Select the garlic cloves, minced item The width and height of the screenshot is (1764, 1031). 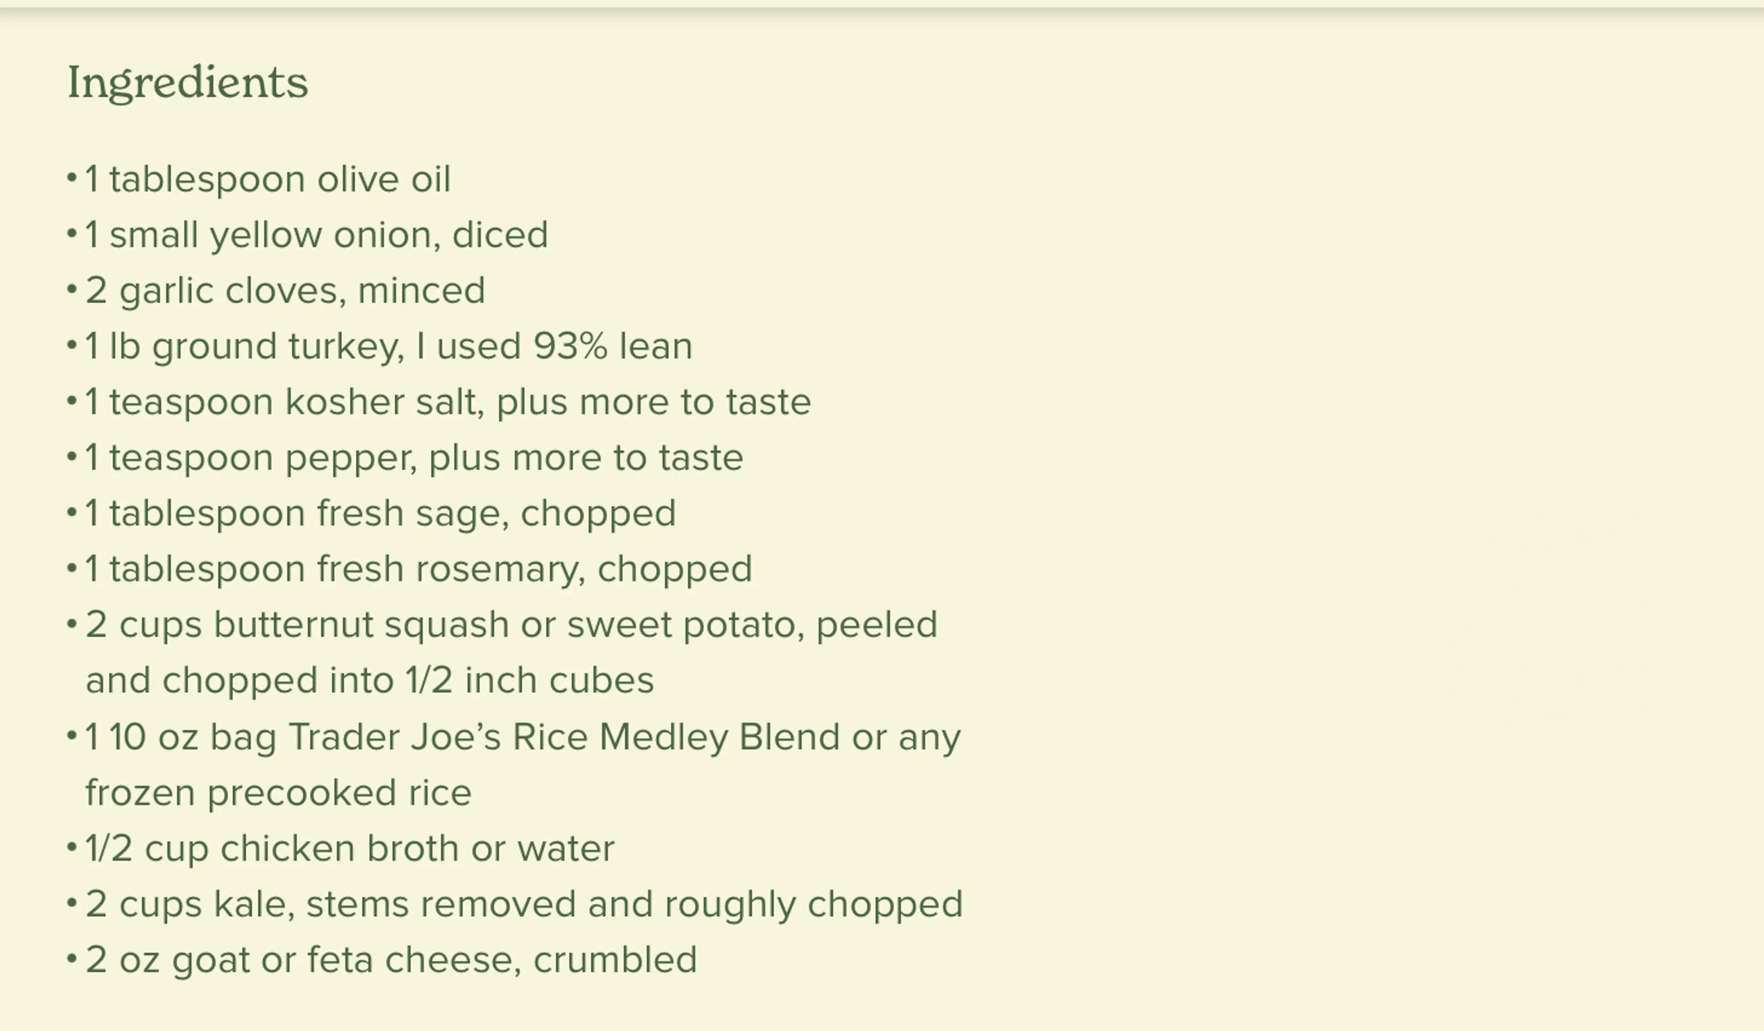click(x=285, y=291)
